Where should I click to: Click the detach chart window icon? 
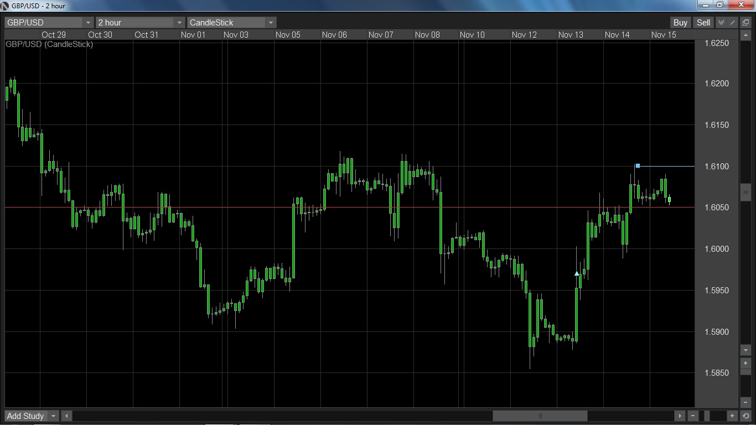[745, 22]
